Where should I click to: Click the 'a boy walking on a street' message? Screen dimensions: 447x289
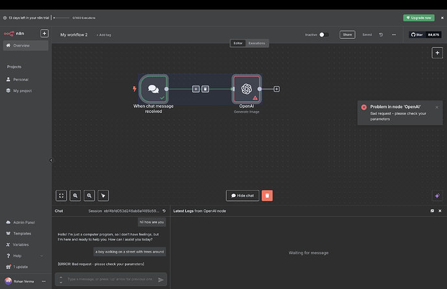[x=130, y=251]
